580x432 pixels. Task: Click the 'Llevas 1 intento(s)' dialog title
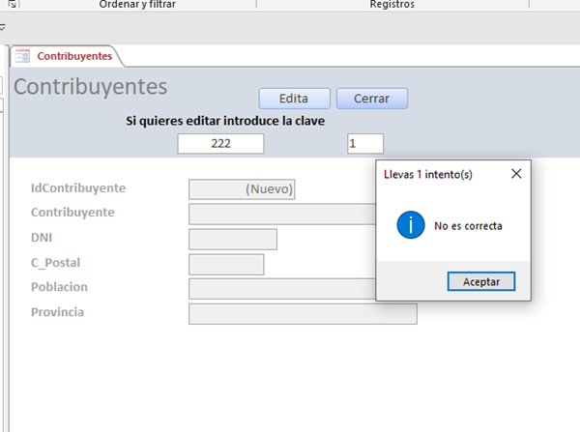pos(428,174)
